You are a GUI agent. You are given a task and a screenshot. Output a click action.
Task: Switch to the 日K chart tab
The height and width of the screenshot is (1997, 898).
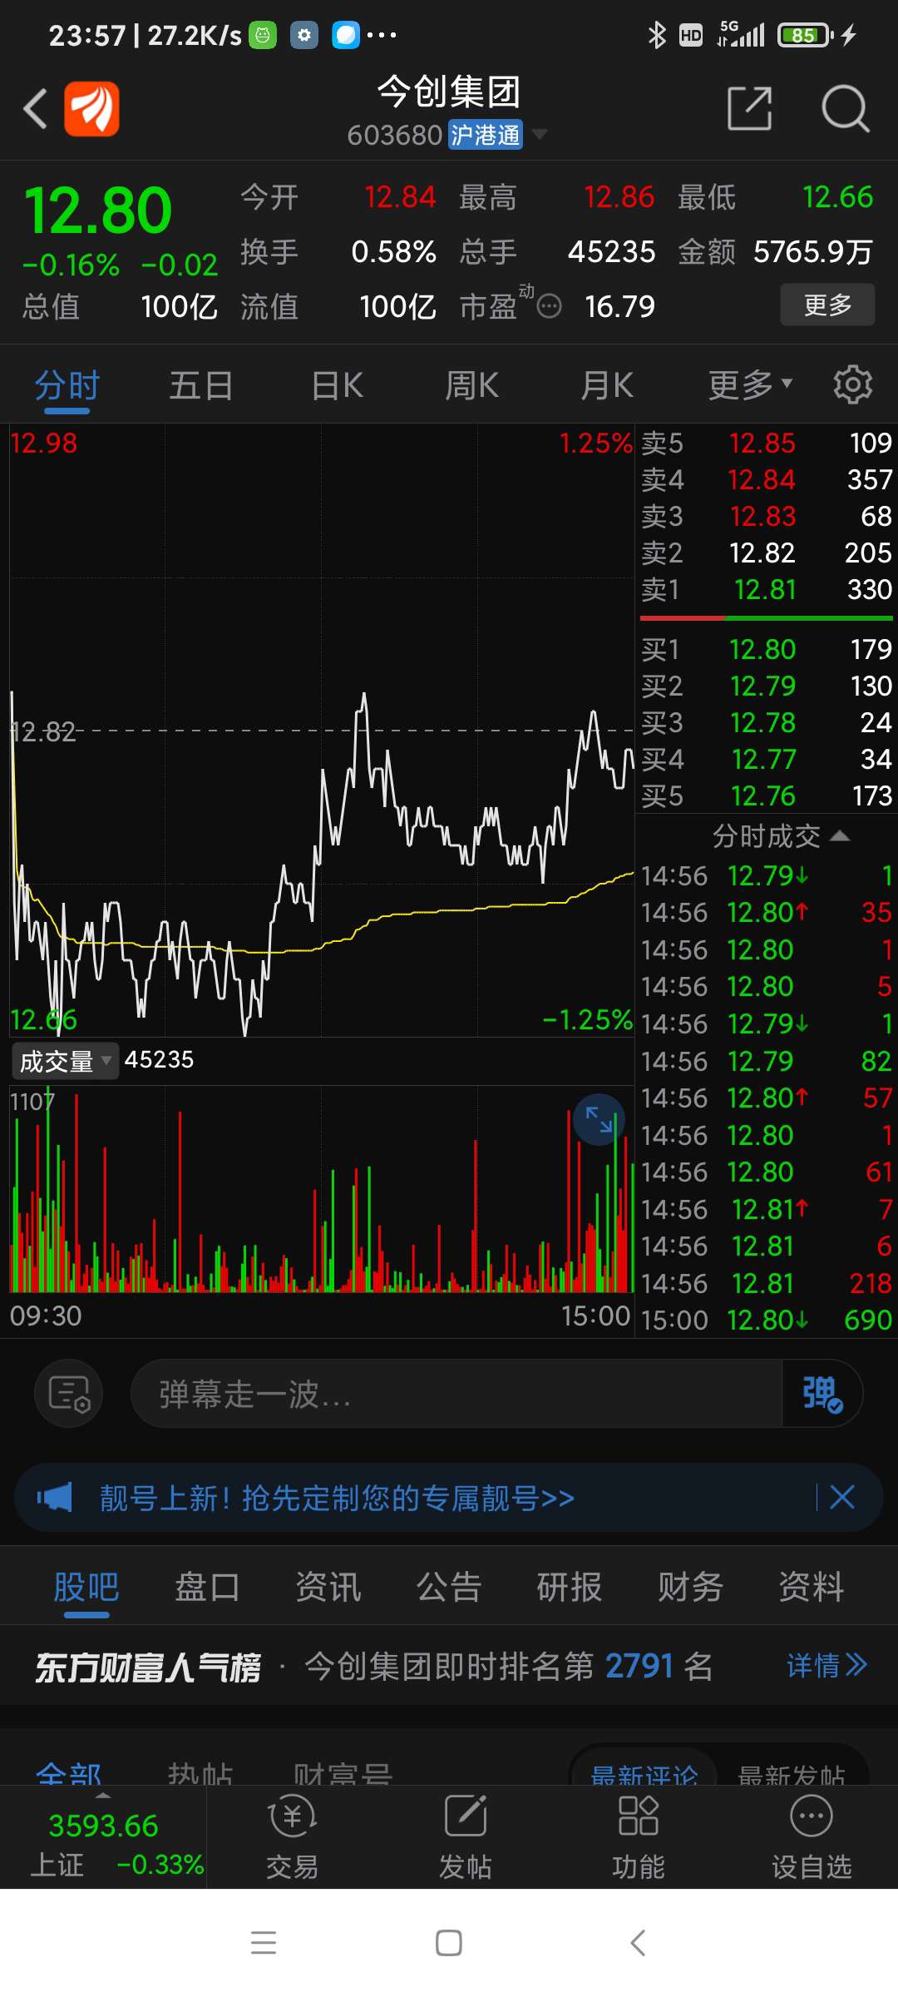pyautogui.click(x=337, y=386)
